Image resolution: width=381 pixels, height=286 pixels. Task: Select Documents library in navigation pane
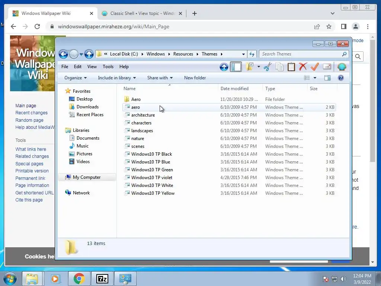click(x=84, y=138)
